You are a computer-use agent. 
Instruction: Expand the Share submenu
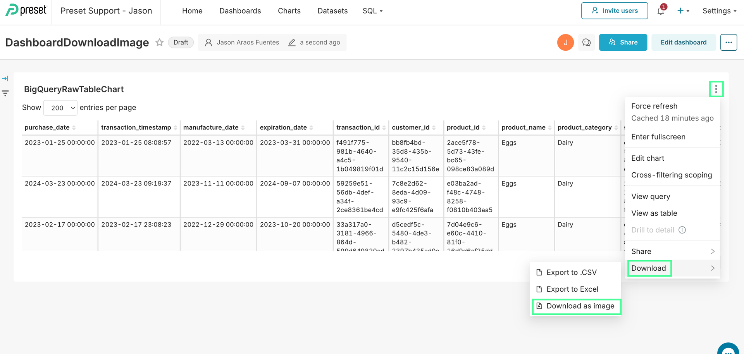point(672,251)
